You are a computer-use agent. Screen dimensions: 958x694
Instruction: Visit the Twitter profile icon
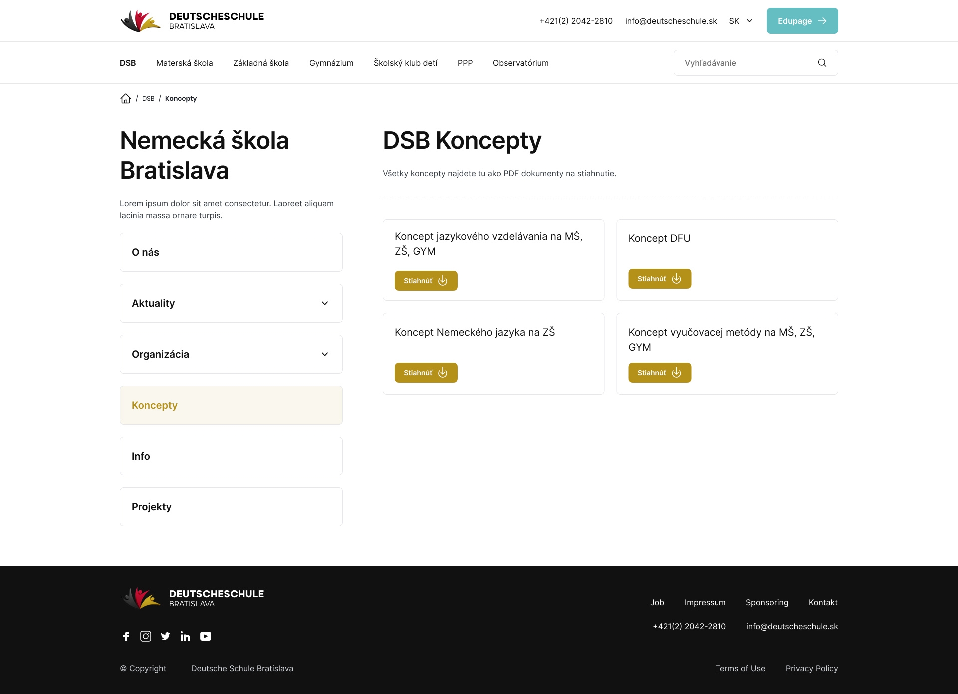click(166, 636)
